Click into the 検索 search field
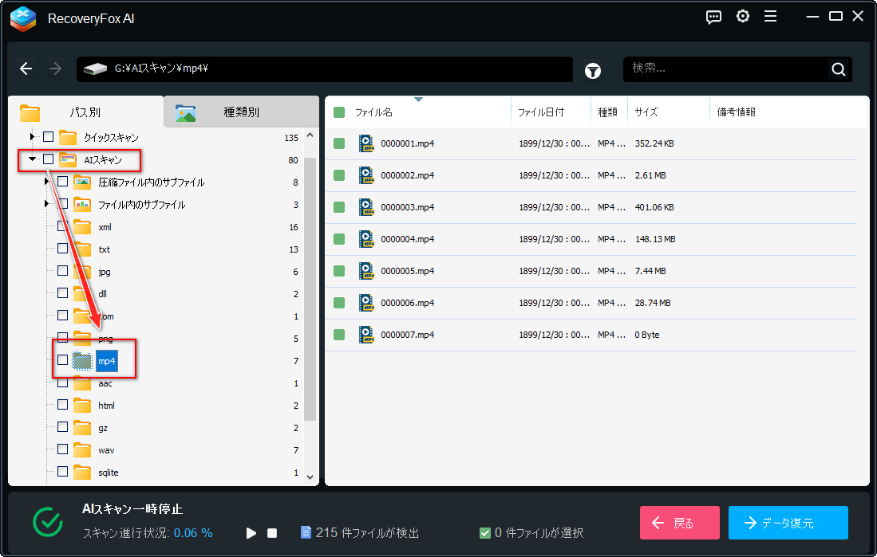This screenshot has width=877, height=557. point(727,69)
